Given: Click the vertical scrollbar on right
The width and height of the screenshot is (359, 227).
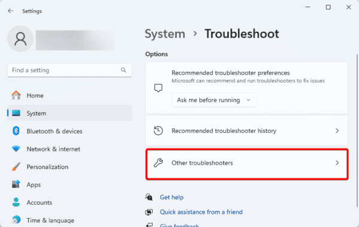Looking at the screenshot, I should [x=357, y=131].
